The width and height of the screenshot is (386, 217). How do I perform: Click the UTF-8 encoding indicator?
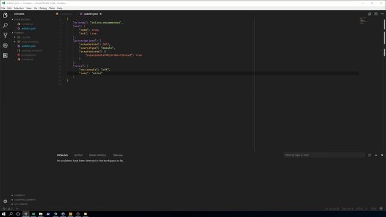point(359,209)
